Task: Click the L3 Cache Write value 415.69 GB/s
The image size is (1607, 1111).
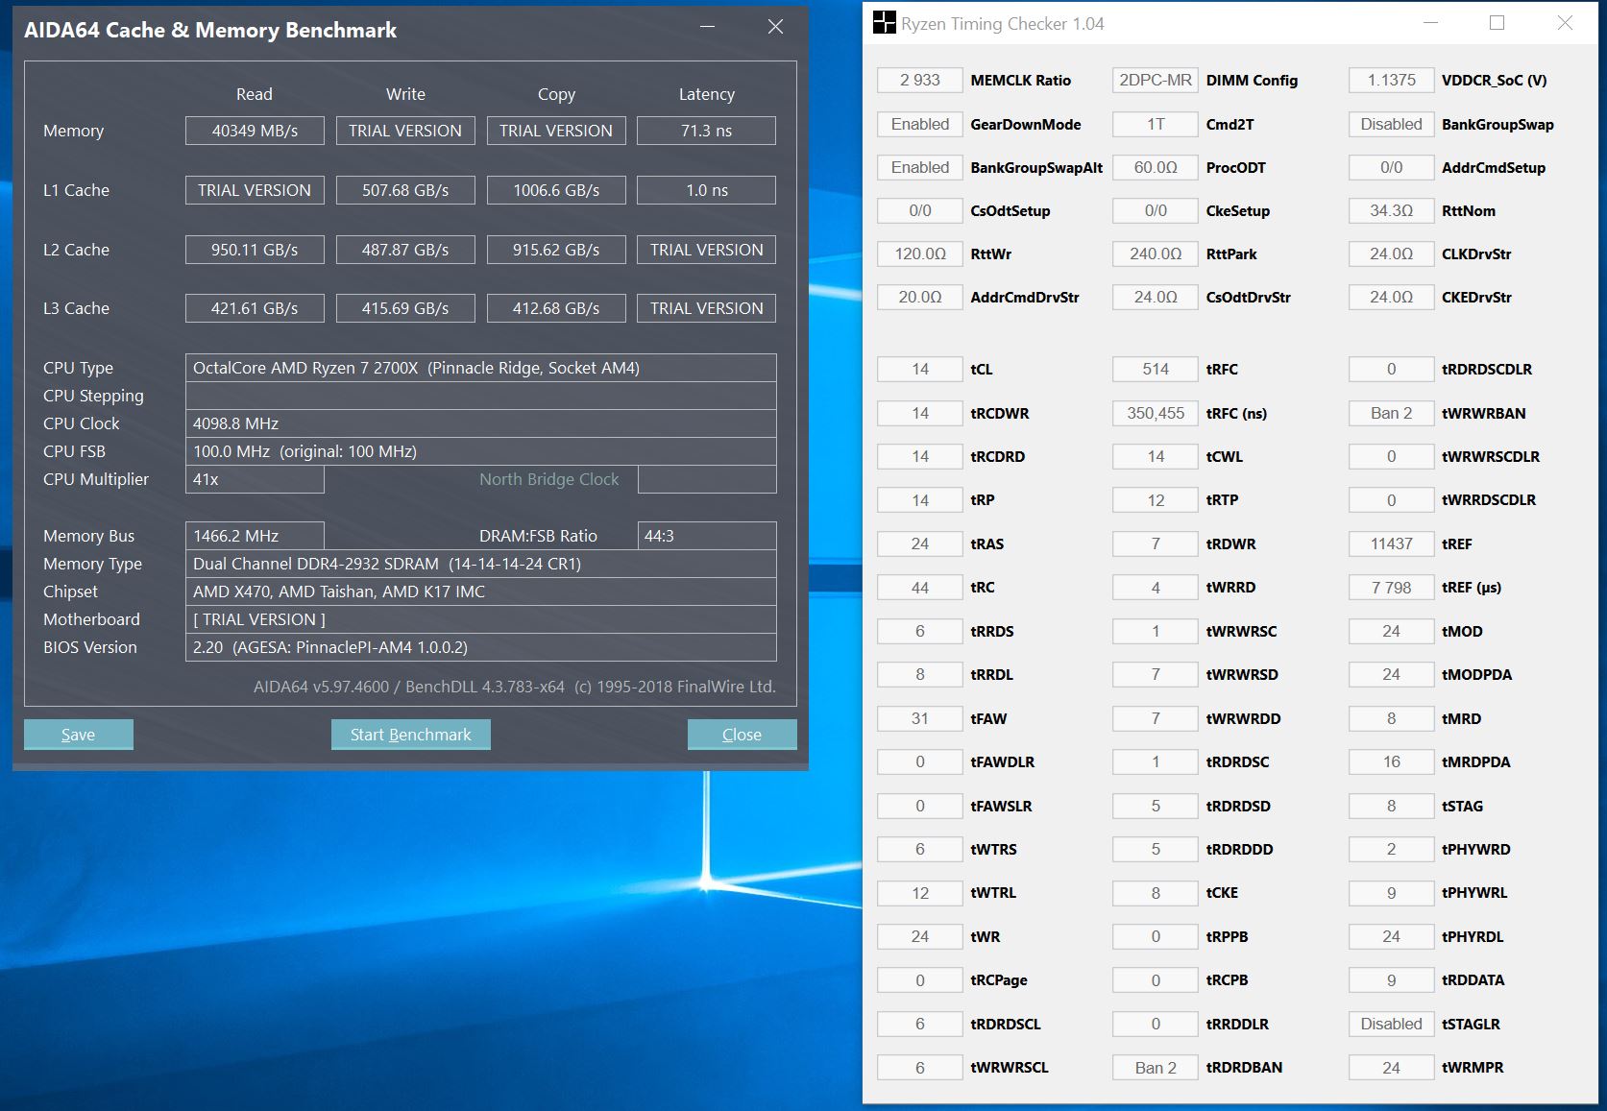Action: point(405,308)
